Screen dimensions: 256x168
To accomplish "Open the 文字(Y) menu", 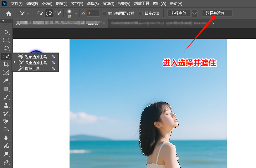I will click(x=77, y=3).
